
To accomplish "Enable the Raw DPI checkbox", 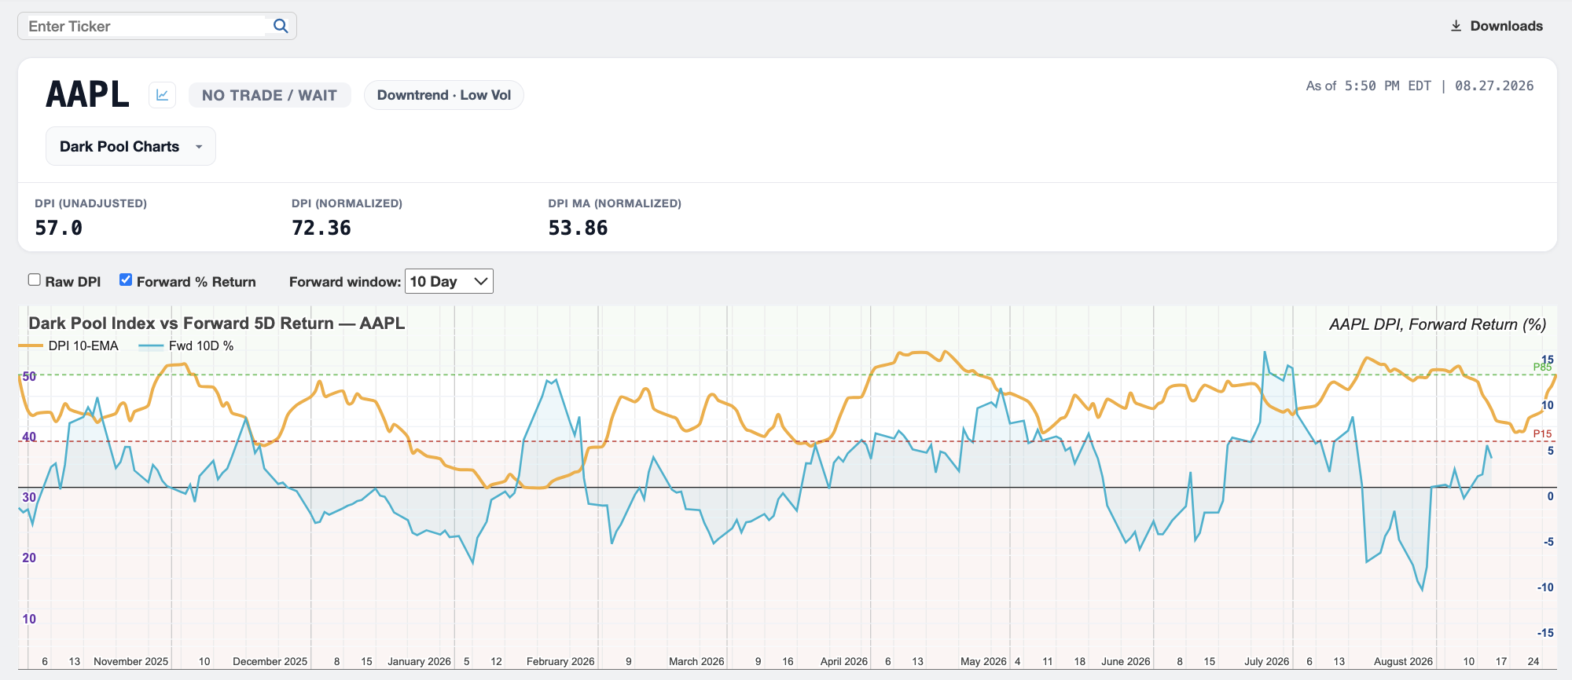I will 35,280.
